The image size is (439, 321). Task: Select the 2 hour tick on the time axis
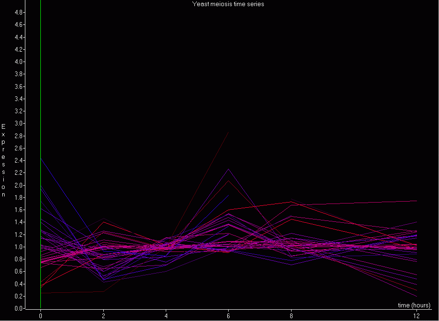point(103,316)
